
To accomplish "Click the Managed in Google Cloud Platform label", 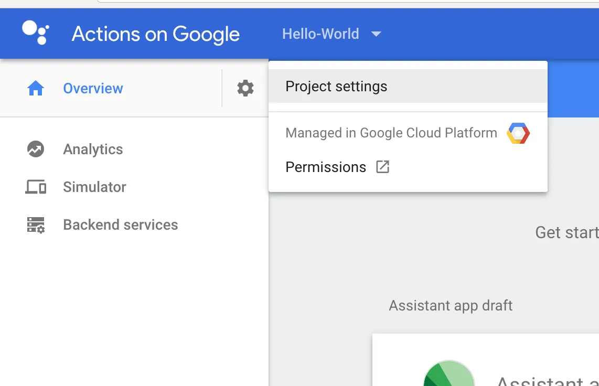I will click(391, 133).
